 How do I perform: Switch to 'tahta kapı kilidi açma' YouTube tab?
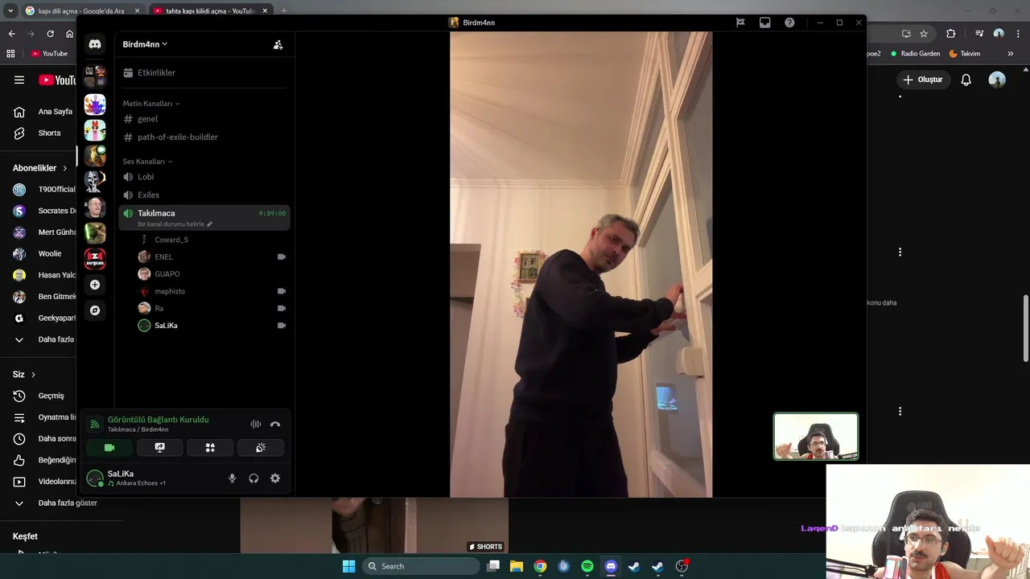(209, 10)
